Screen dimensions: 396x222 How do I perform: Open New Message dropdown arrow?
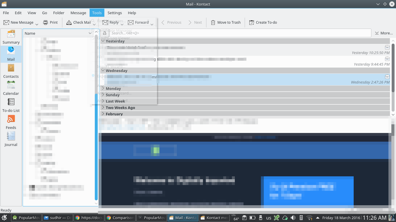pos(37,24)
